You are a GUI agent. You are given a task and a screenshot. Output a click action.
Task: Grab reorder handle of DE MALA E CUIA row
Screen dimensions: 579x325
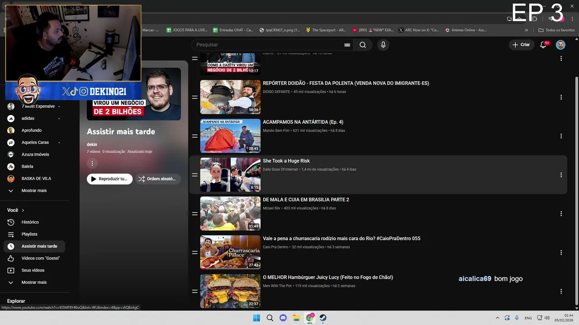coord(195,214)
